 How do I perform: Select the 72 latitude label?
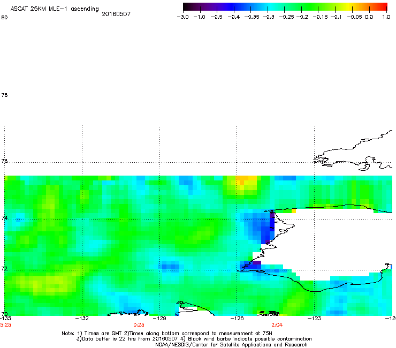tap(4, 268)
